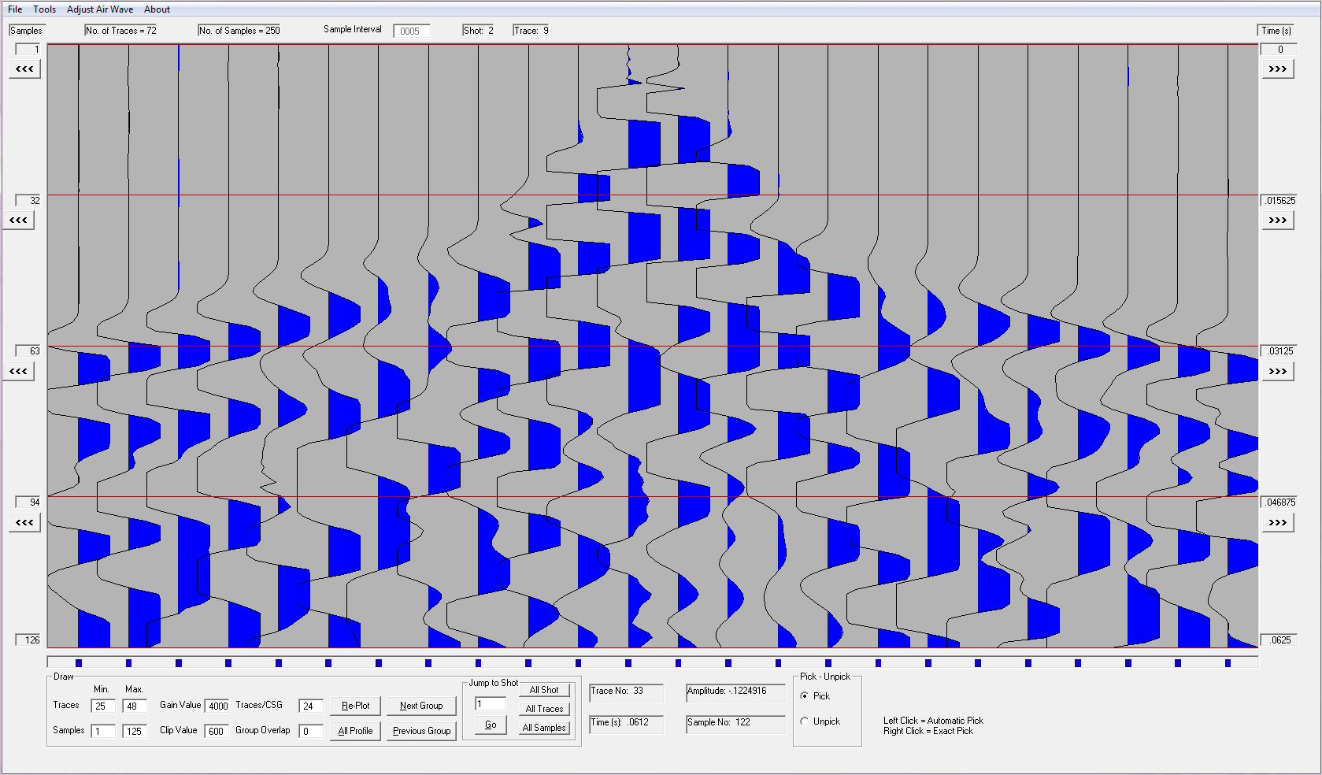Viewport: 1322px width, 775px height.
Task: Click the <<< arrow beside sample 63
Action: 19,372
